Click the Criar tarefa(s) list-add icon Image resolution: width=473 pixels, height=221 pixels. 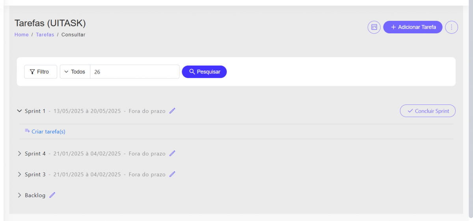tap(27, 131)
